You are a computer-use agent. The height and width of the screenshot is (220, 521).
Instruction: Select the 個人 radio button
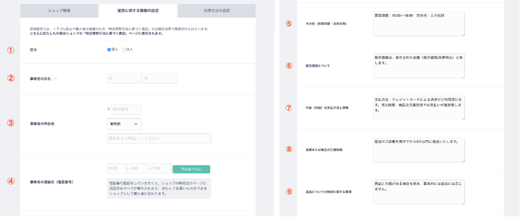[109, 50]
